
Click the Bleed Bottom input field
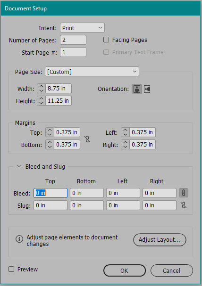point(87,193)
